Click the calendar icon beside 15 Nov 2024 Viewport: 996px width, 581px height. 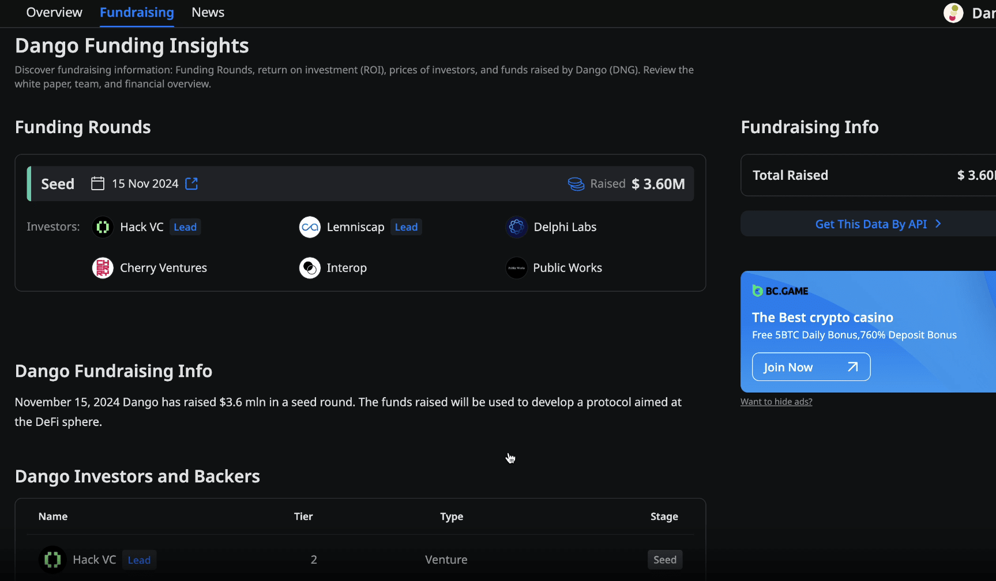[98, 183]
